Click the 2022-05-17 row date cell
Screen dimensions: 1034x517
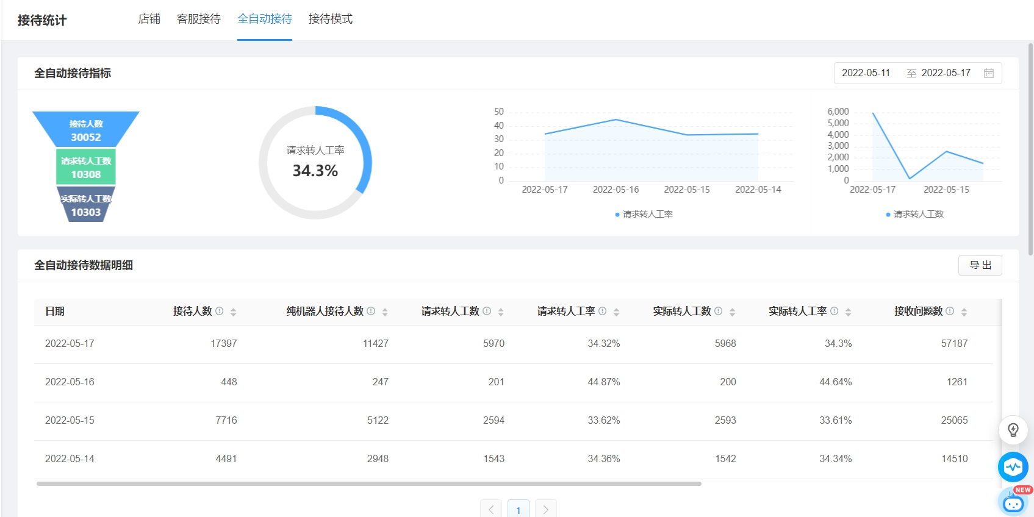point(70,343)
